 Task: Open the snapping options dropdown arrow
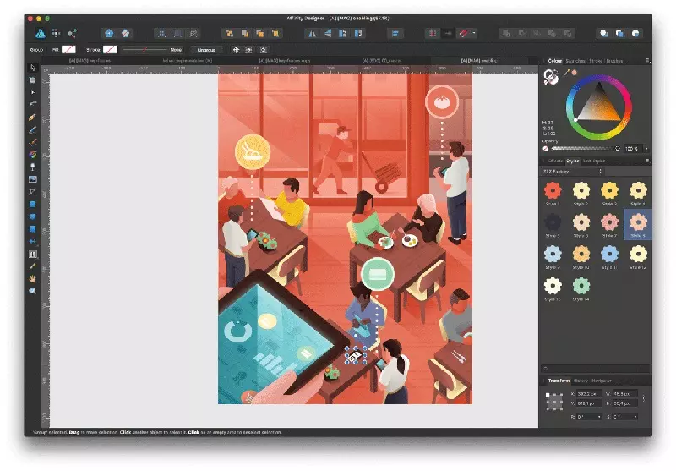474,33
